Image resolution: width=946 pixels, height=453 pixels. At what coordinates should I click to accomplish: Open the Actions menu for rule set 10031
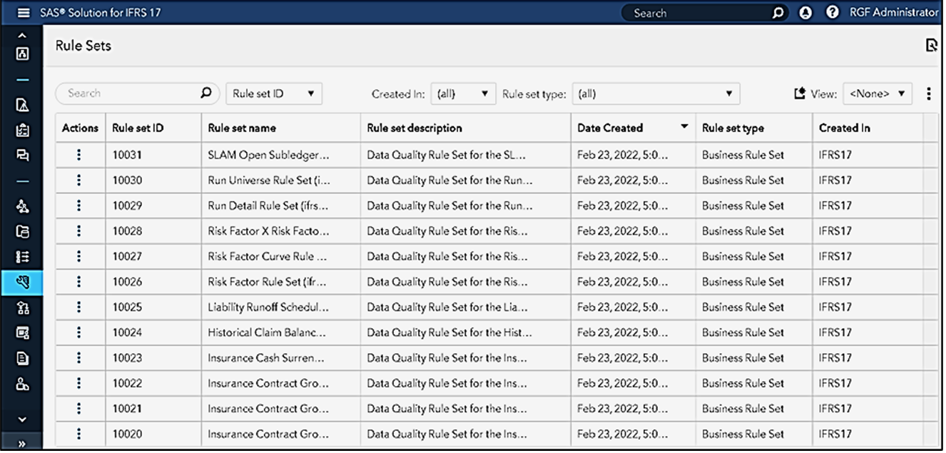pos(79,154)
